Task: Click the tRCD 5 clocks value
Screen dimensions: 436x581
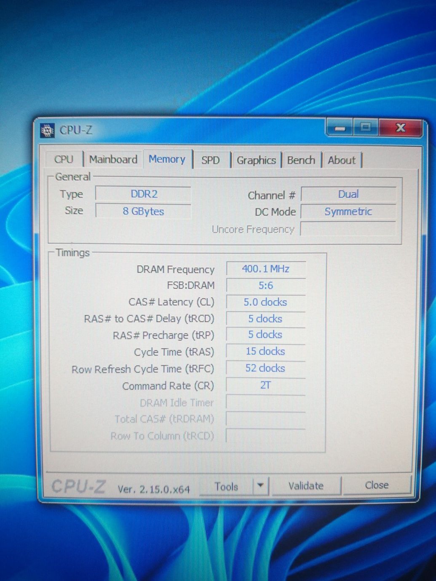Action: (x=266, y=319)
